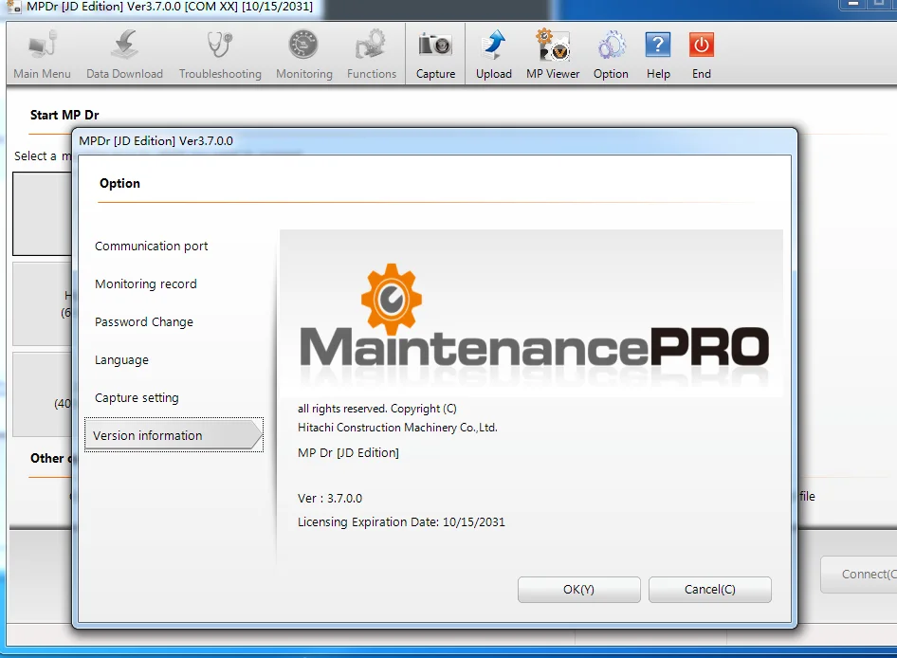The height and width of the screenshot is (658, 897).
Task: Click the Cancel(C) button
Action: 710,590
